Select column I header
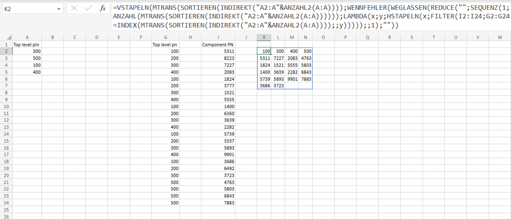Viewport: 511px width, 219px height. pyautogui.click(x=218, y=38)
